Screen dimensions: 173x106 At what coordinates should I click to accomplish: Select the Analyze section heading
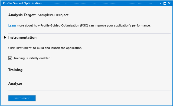pyautogui.click(x=15, y=83)
